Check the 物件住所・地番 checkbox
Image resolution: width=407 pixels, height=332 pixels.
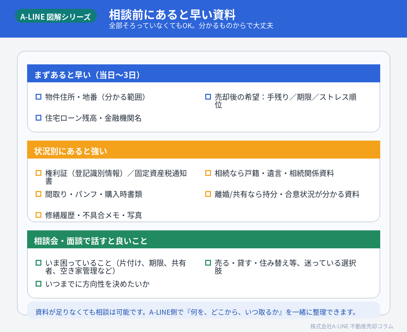coord(39,97)
